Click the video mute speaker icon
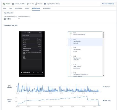 point(33,72)
